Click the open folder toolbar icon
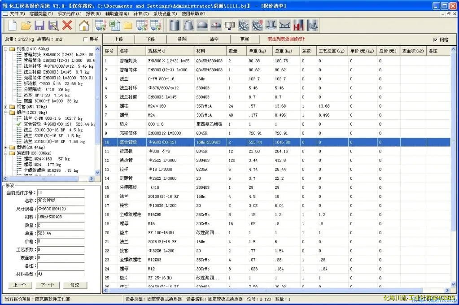 26,26
